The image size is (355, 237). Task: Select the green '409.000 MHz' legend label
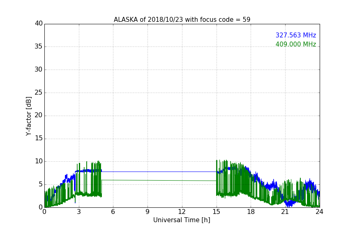(x=296, y=44)
